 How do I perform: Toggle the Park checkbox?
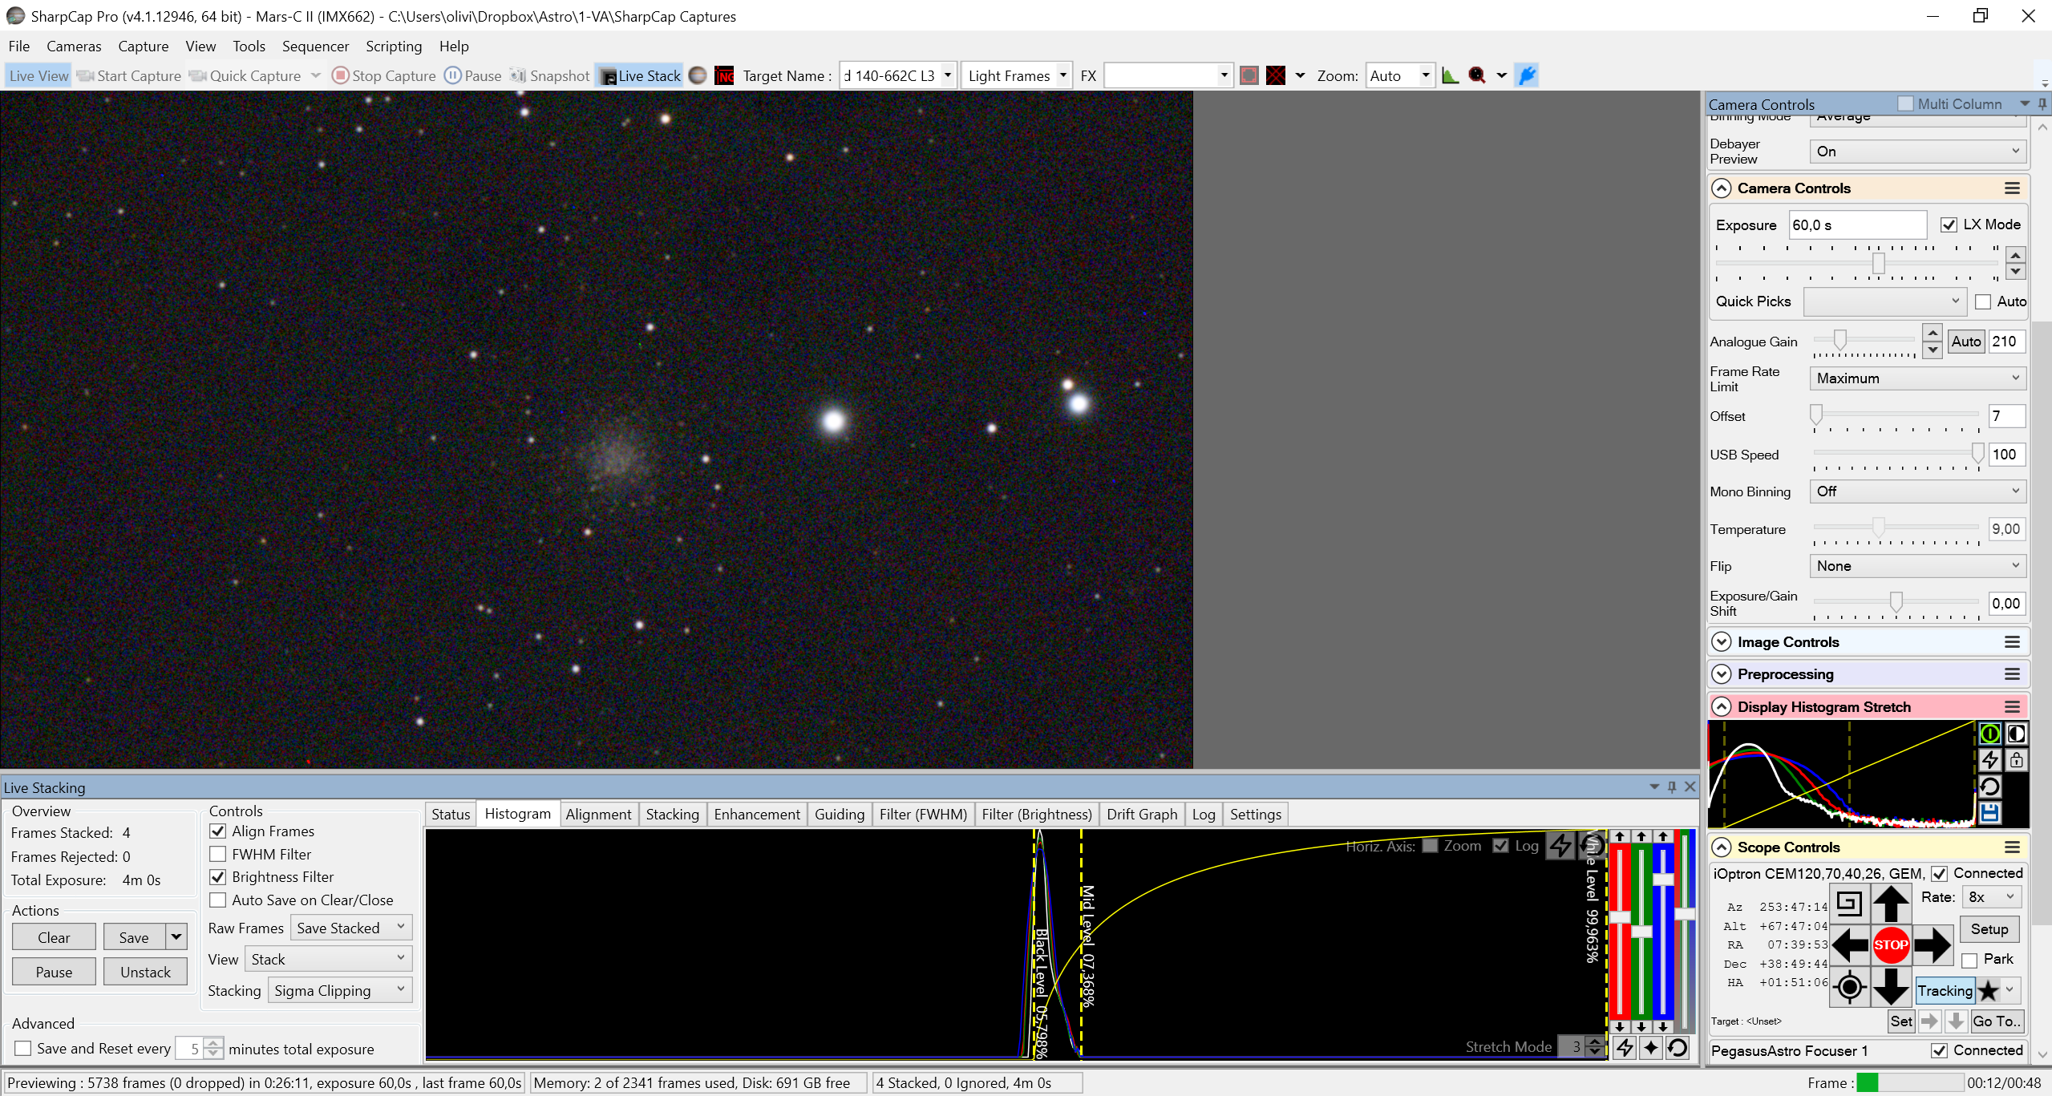tap(1969, 960)
